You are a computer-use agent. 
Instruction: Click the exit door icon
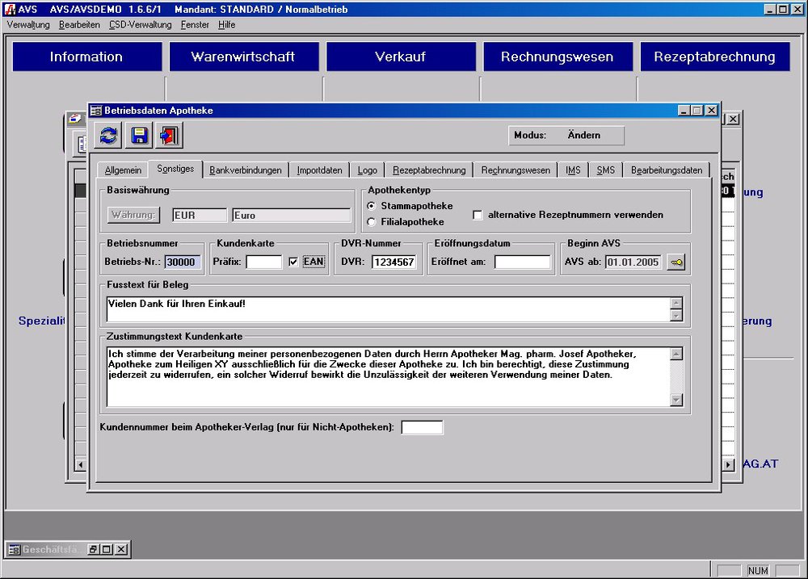(170, 136)
